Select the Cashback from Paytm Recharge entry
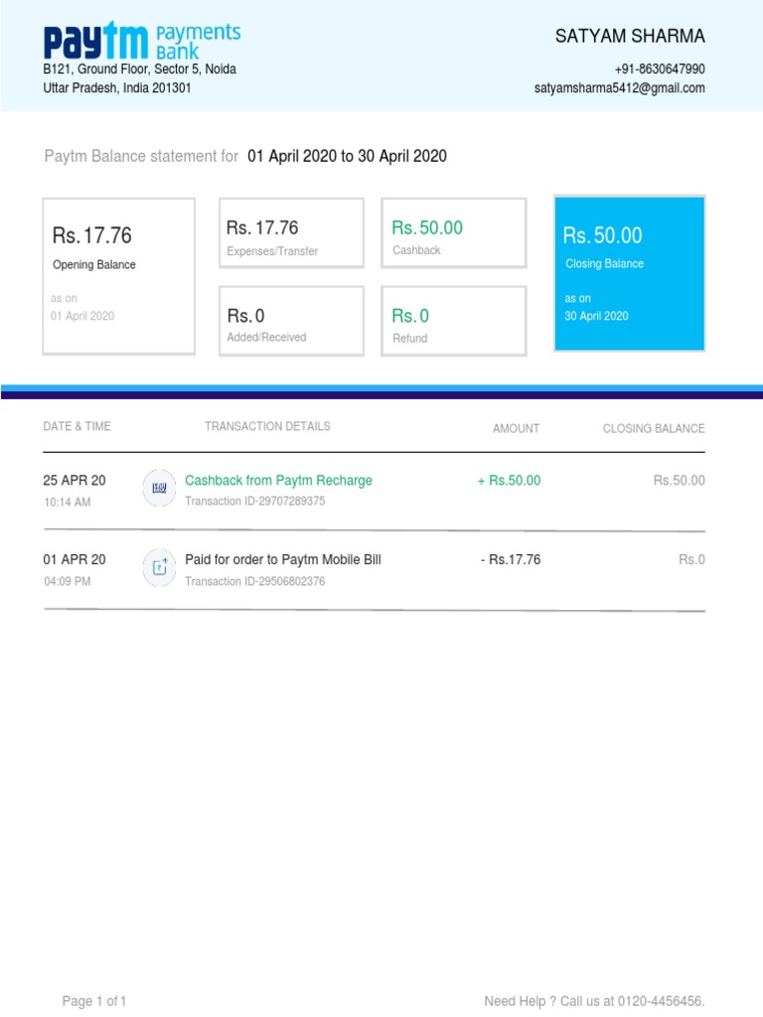The image size is (763, 1017). [278, 481]
